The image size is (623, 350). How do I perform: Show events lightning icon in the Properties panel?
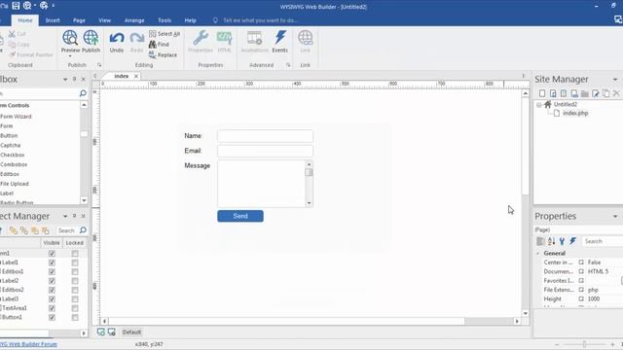(x=572, y=241)
